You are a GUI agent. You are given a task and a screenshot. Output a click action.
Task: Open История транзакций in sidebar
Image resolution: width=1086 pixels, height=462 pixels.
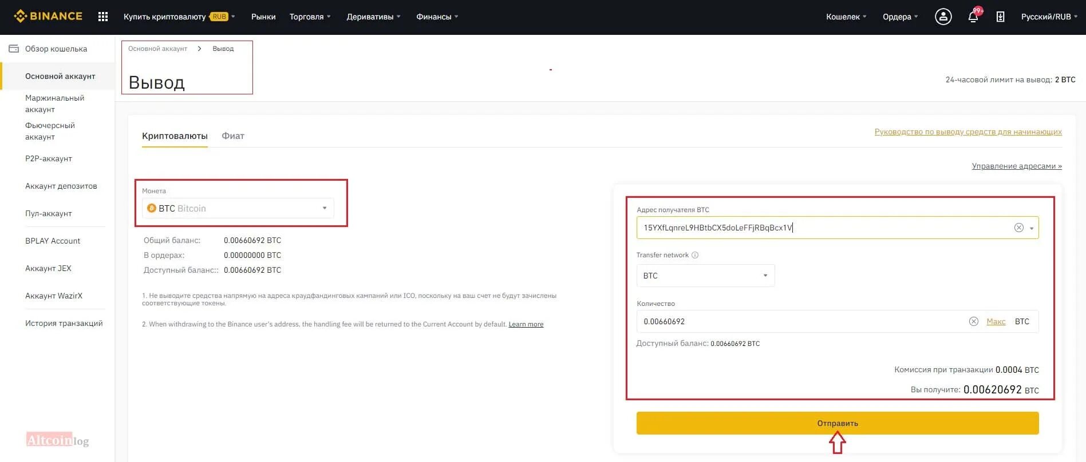pyautogui.click(x=64, y=323)
